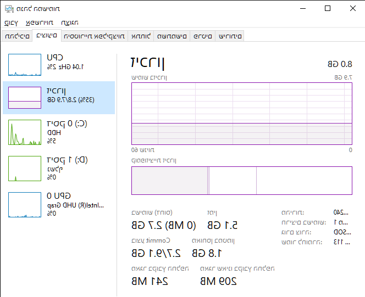Select the Performance (ביצועים) tab
Viewport: 365px width, 297px height.
point(46,36)
